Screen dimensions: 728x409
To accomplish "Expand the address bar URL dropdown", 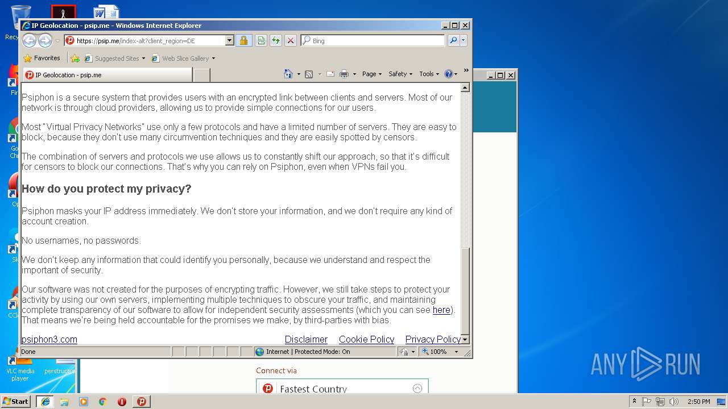I will coord(230,40).
